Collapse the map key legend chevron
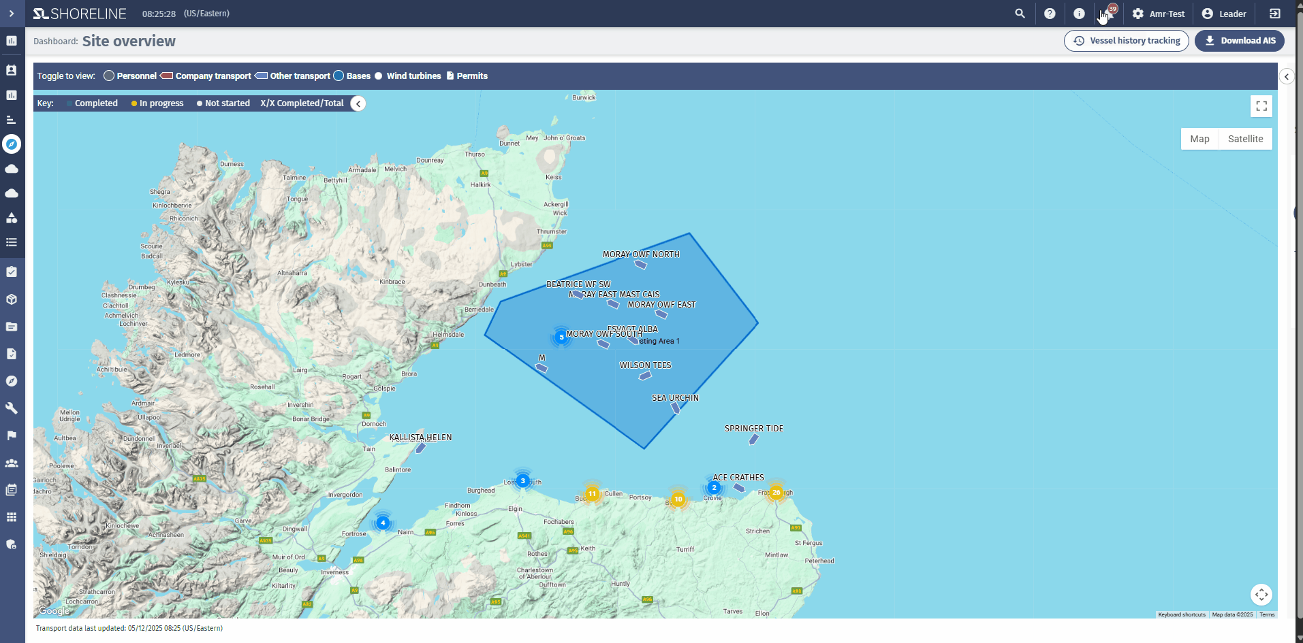 point(358,103)
